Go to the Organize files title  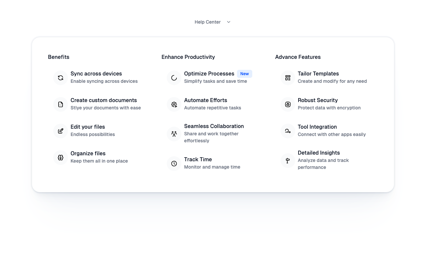[x=88, y=153]
